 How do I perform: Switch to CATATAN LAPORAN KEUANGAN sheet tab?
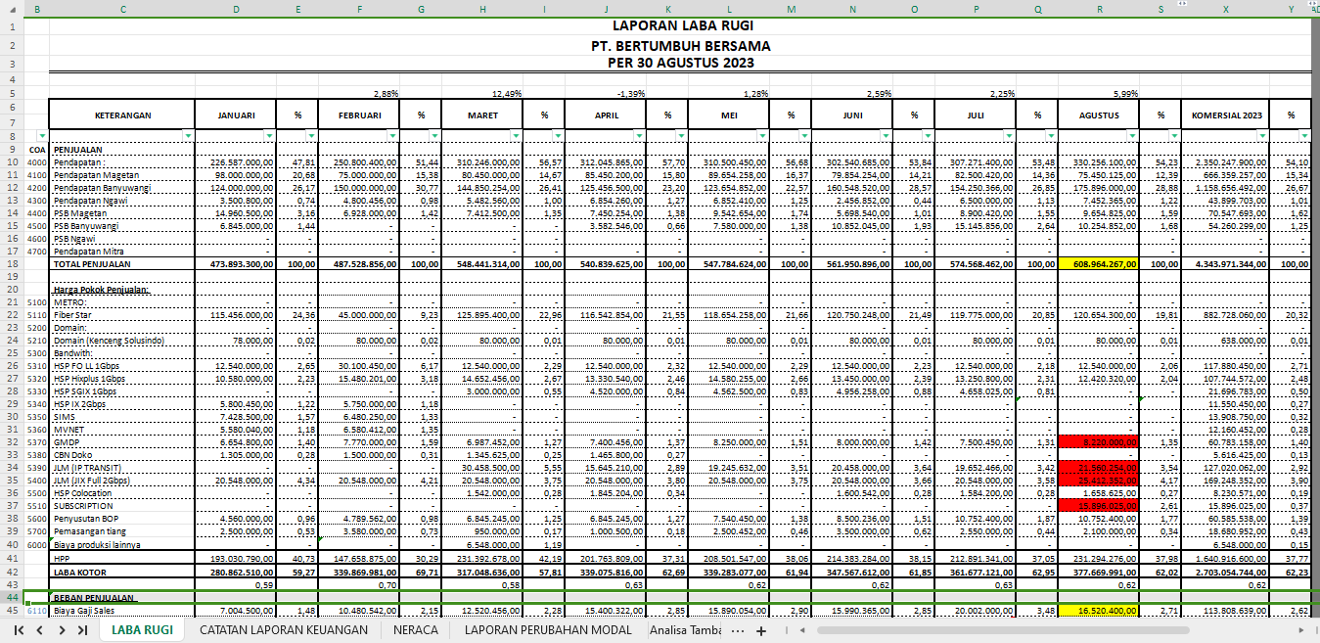[284, 630]
